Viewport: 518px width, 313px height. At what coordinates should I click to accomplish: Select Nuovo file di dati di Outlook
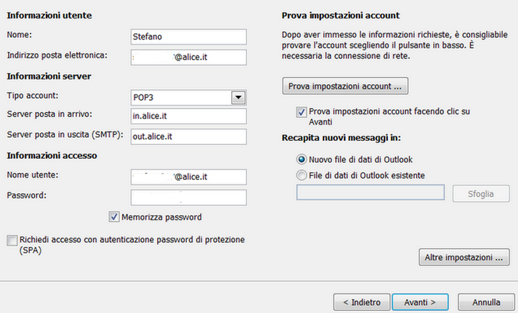(x=301, y=159)
